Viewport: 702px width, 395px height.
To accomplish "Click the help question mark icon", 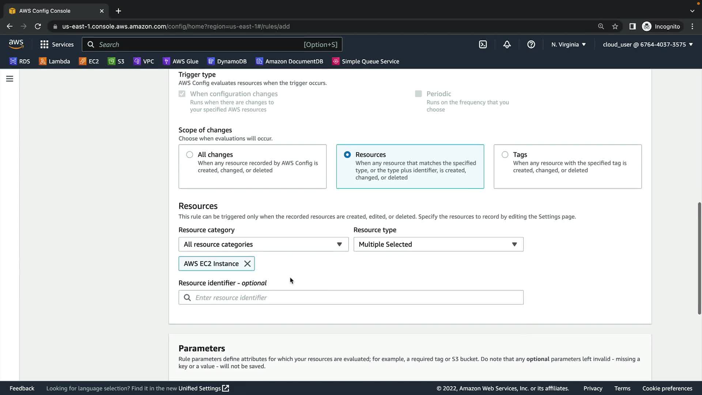I will click(531, 45).
